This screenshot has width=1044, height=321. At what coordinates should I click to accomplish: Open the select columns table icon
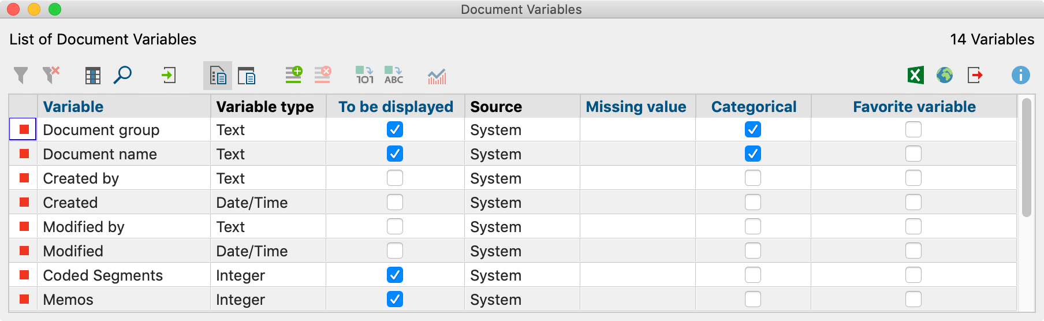pyautogui.click(x=92, y=76)
